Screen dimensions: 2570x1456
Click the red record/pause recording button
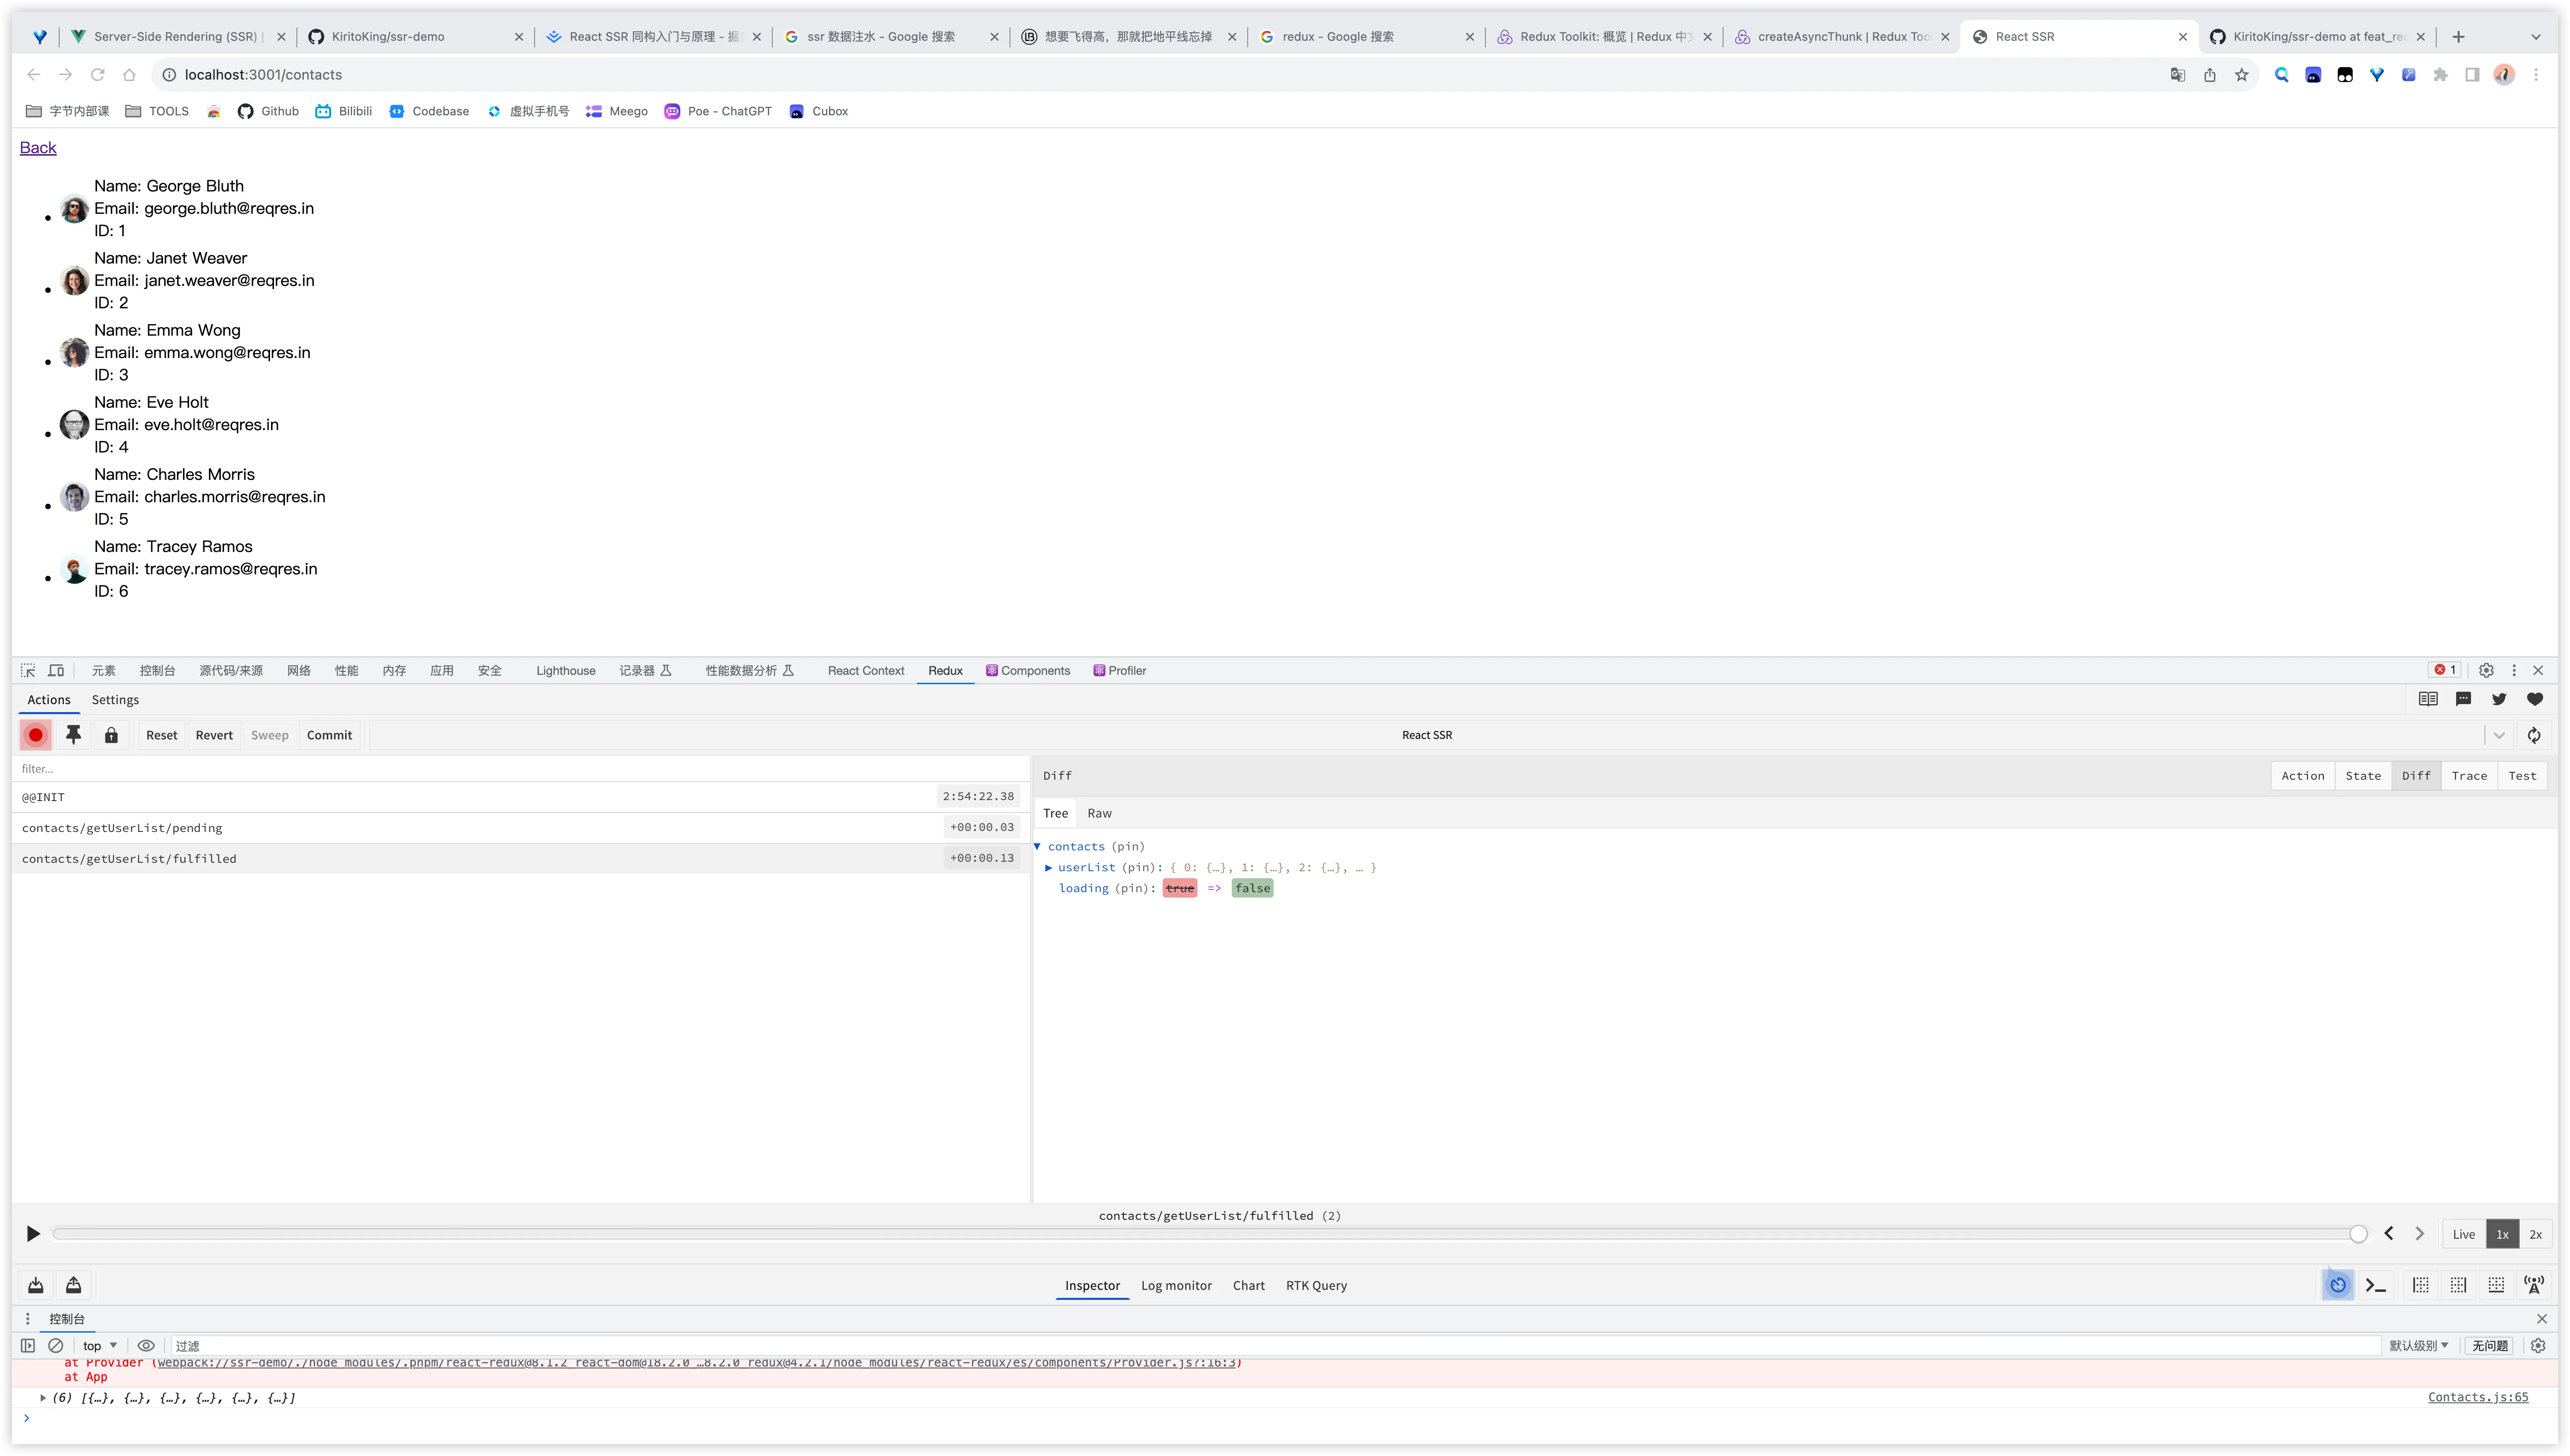[36, 735]
